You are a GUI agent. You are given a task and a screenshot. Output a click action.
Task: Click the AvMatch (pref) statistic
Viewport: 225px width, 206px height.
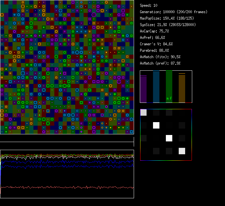pyautogui.click(x=160, y=63)
